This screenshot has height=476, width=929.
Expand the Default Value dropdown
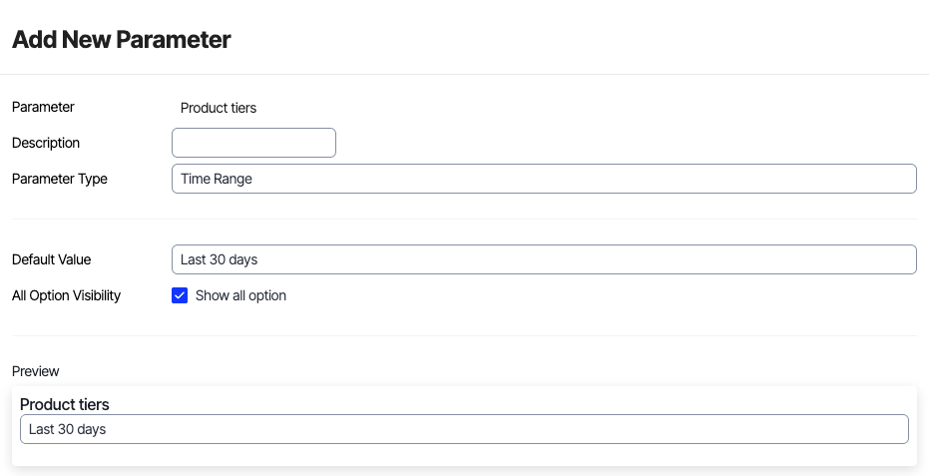coord(544,259)
